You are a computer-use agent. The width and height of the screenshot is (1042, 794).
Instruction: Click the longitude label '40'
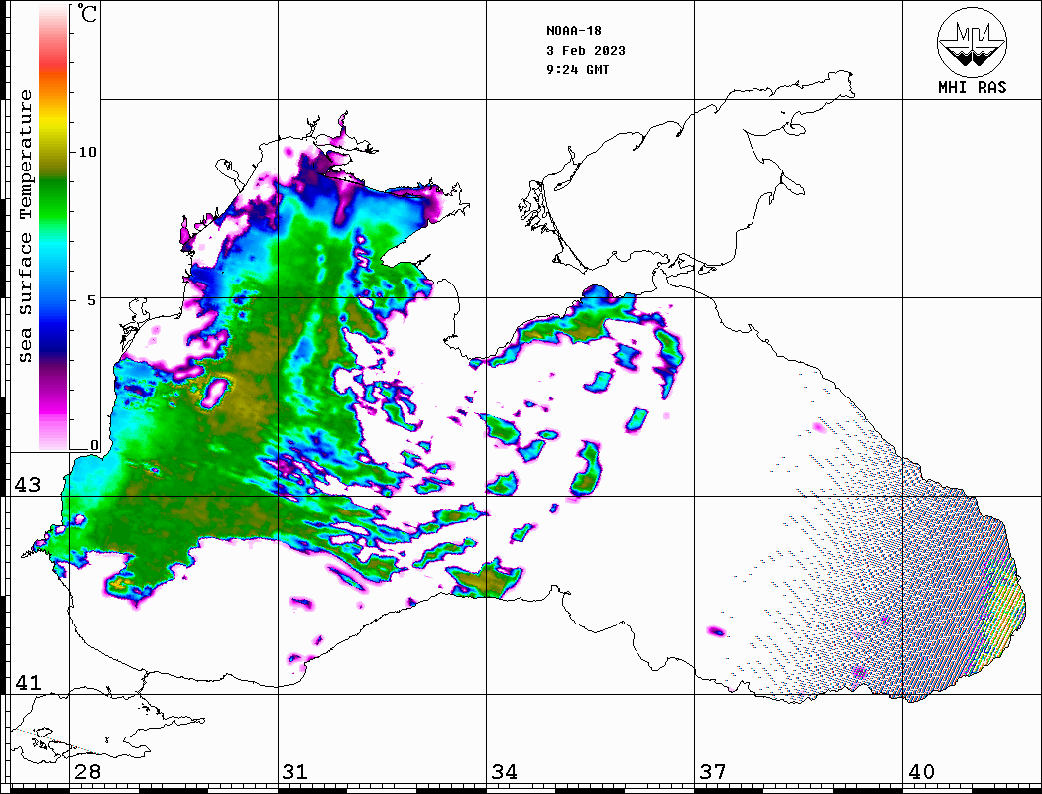921,772
